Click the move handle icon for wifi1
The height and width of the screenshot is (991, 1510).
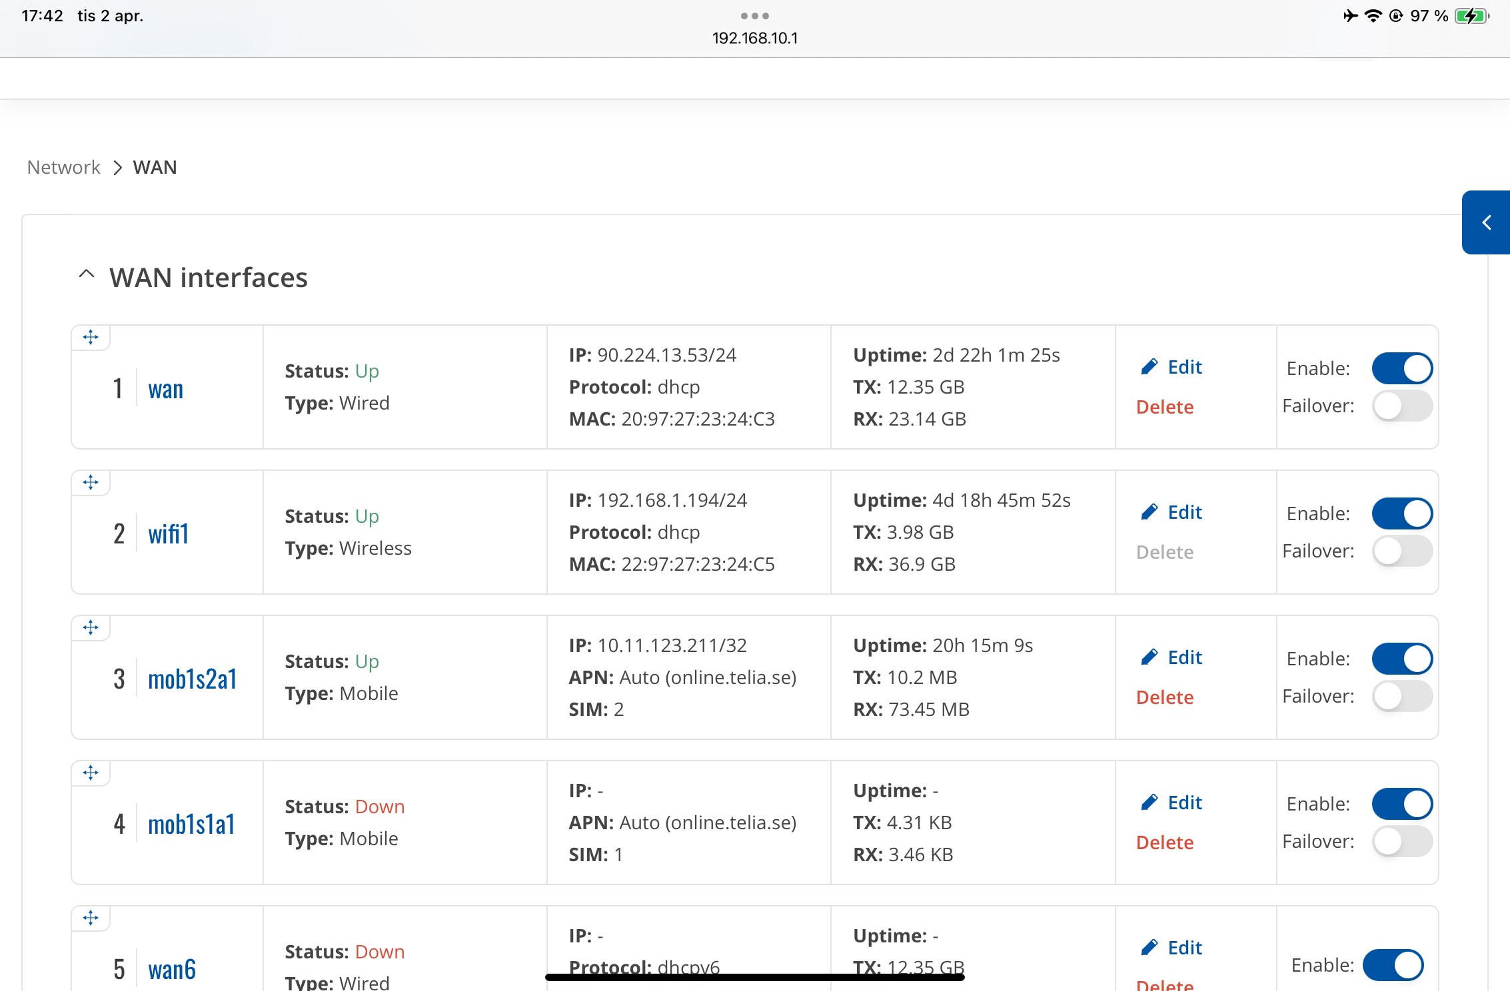[x=91, y=483]
